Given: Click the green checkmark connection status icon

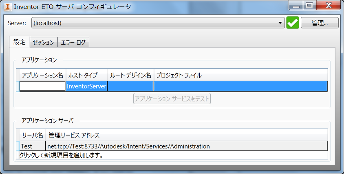Looking at the screenshot, I should [293, 22].
